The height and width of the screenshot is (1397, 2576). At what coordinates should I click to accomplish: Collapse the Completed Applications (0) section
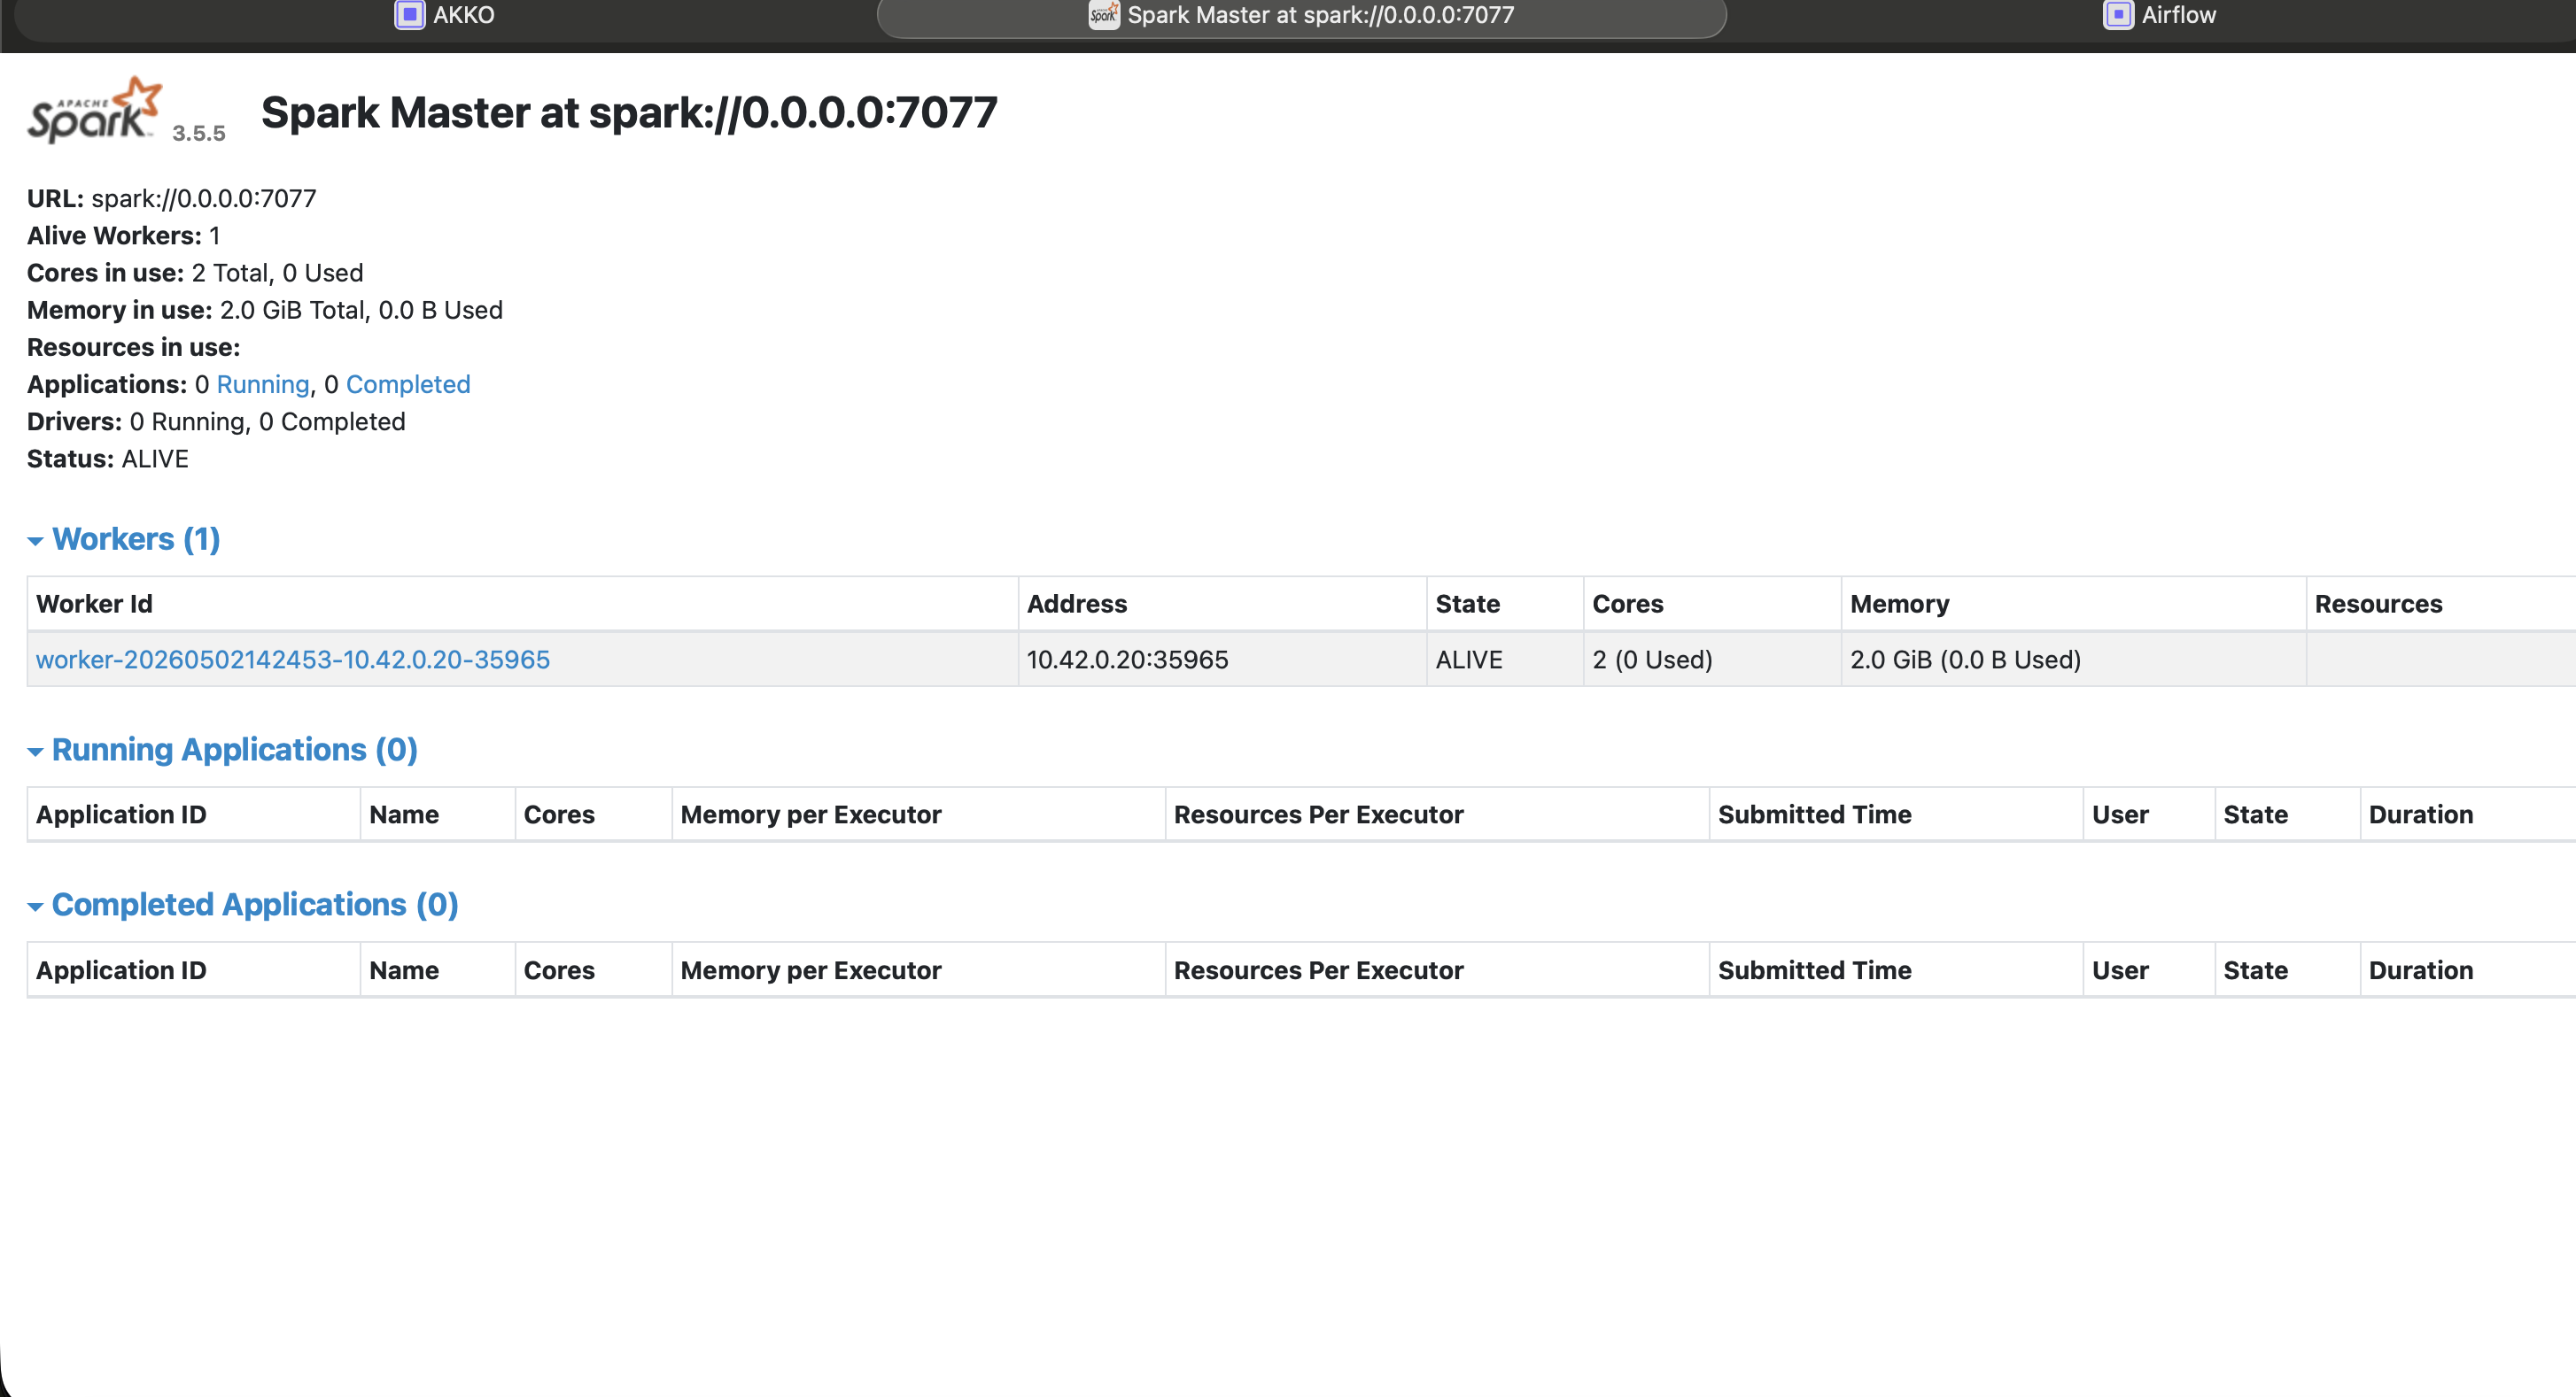pos(243,905)
